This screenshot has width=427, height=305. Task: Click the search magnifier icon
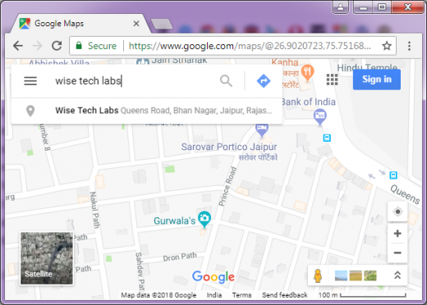click(x=226, y=81)
